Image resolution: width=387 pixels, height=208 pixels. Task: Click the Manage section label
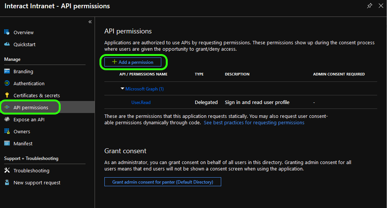tap(12, 59)
